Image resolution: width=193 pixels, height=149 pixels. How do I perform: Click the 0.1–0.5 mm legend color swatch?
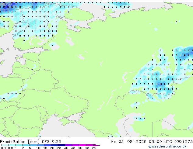(x=5, y=145)
